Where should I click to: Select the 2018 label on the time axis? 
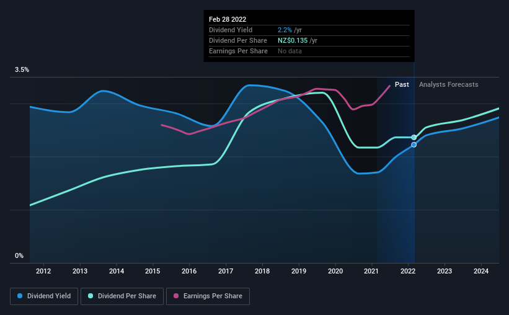[262, 271]
